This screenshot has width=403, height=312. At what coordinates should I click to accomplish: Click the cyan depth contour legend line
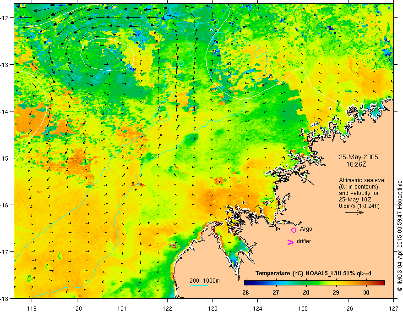pos(199,285)
